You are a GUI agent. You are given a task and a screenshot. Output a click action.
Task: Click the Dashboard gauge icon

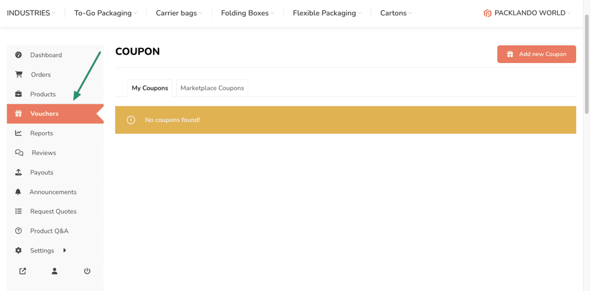click(19, 55)
